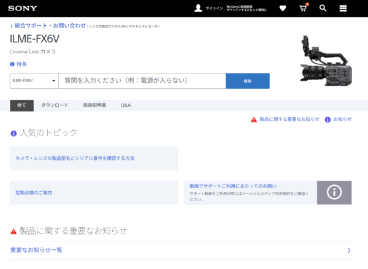Image resolution: width=368 pixels, height=269 pixels.
Task: Click the サインイン link
Action: click(x=214, y=9)
